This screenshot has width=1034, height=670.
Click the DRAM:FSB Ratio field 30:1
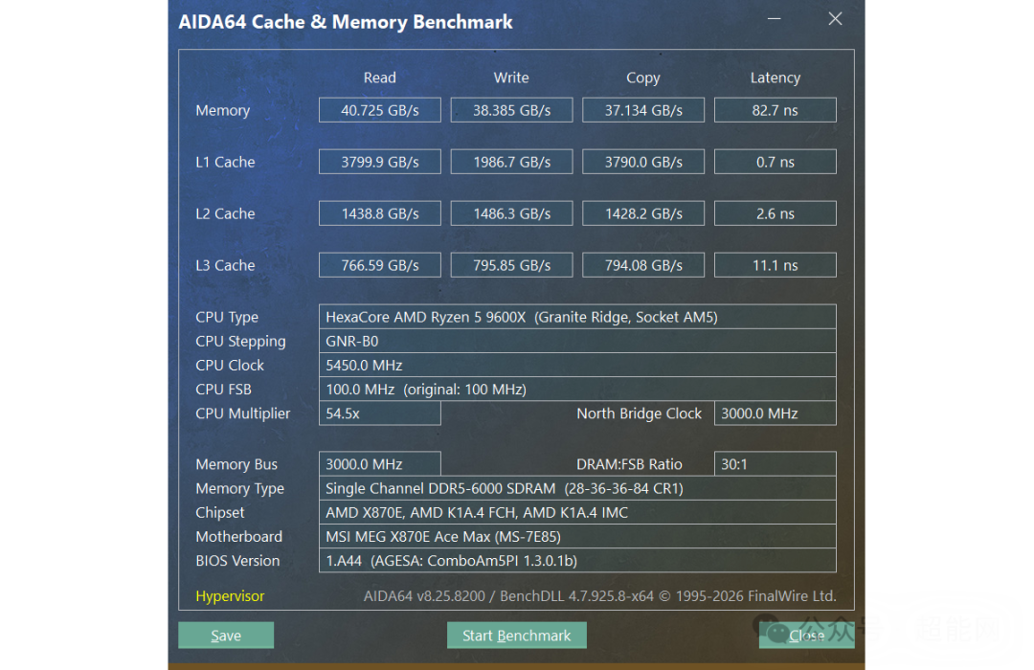[775, 464]
